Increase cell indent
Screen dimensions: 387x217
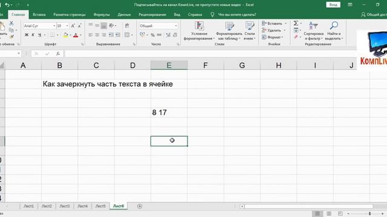pos(118,35)
